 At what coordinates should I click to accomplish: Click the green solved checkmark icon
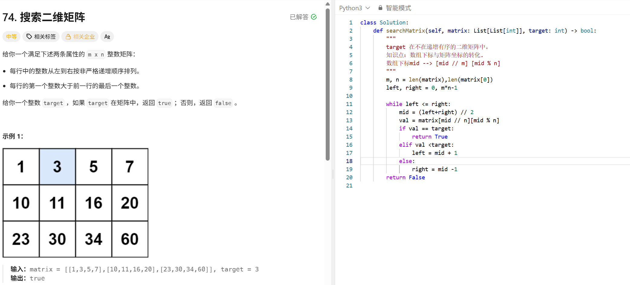314,17
